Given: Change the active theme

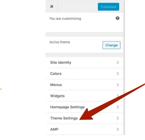Looking at the screenshot, I should pyautogui.click(x=111, y=45).
